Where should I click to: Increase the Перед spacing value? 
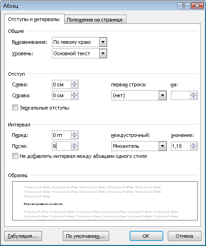tap(74, 133)
